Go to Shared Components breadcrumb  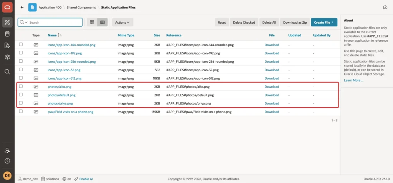point(81,8)
